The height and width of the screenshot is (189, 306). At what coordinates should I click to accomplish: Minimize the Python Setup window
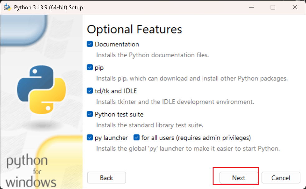[x=251, y=7]
